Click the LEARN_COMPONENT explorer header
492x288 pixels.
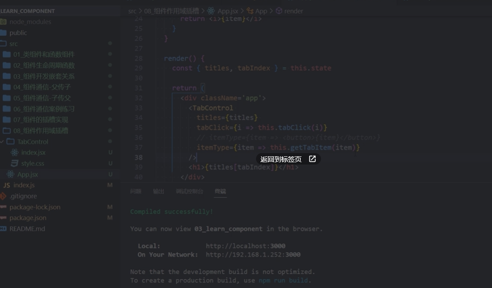(x=28, y=11)
